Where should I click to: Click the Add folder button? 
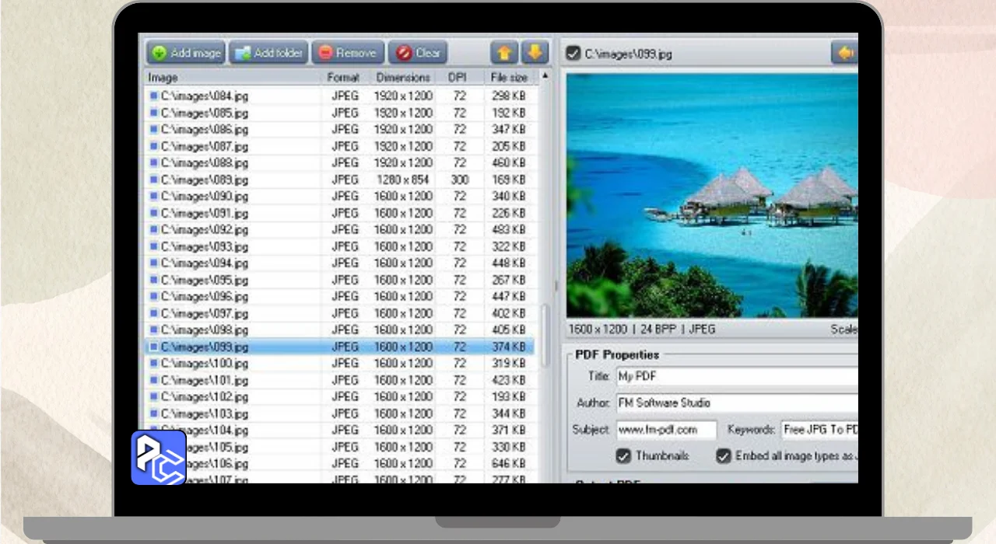268,53
